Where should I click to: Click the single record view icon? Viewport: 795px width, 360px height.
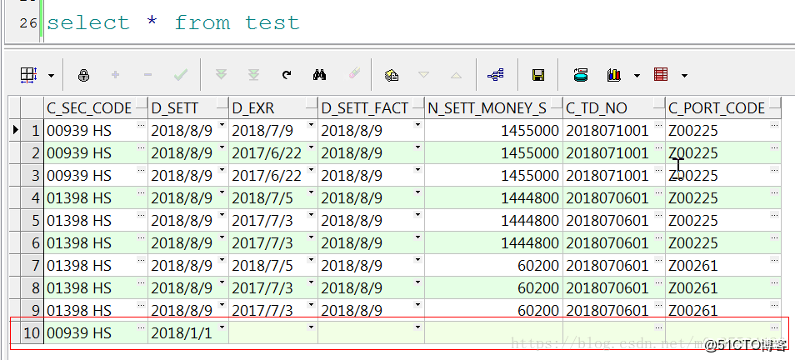coord(581,75)
